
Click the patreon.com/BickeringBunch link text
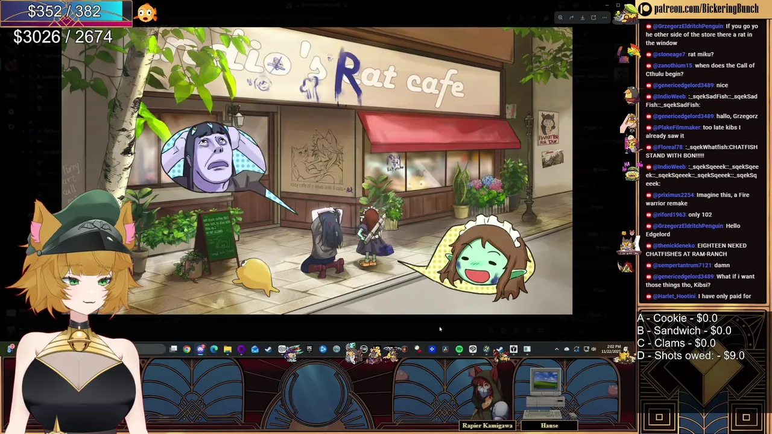(x=707, y=8)
